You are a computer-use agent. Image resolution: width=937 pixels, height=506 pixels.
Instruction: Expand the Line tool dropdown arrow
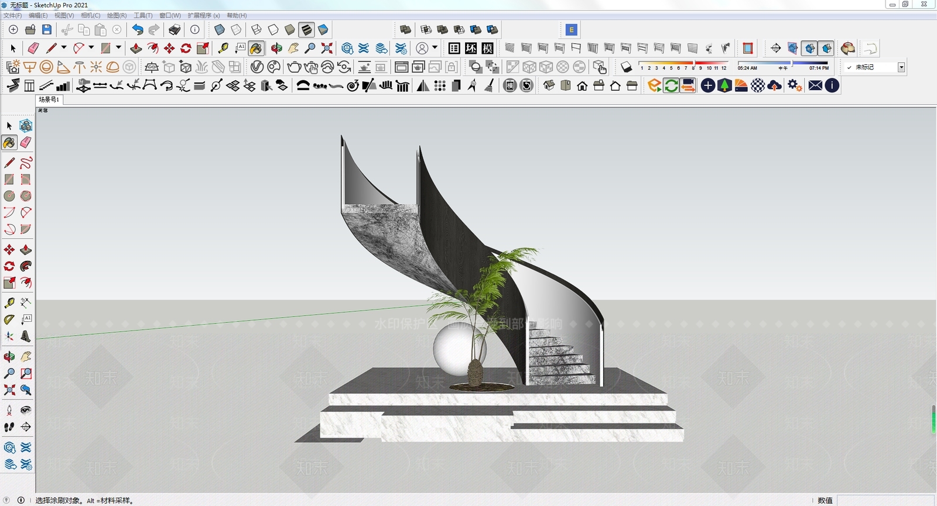64,47
